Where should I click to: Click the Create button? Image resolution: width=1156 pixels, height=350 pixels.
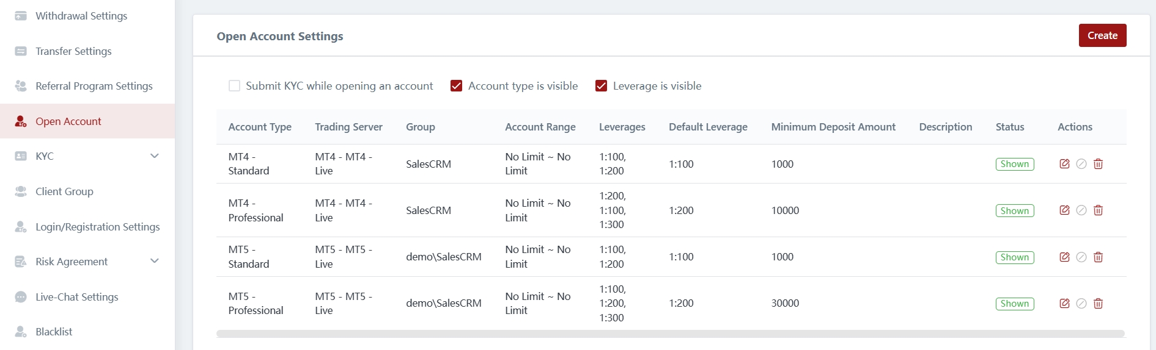1102,35
